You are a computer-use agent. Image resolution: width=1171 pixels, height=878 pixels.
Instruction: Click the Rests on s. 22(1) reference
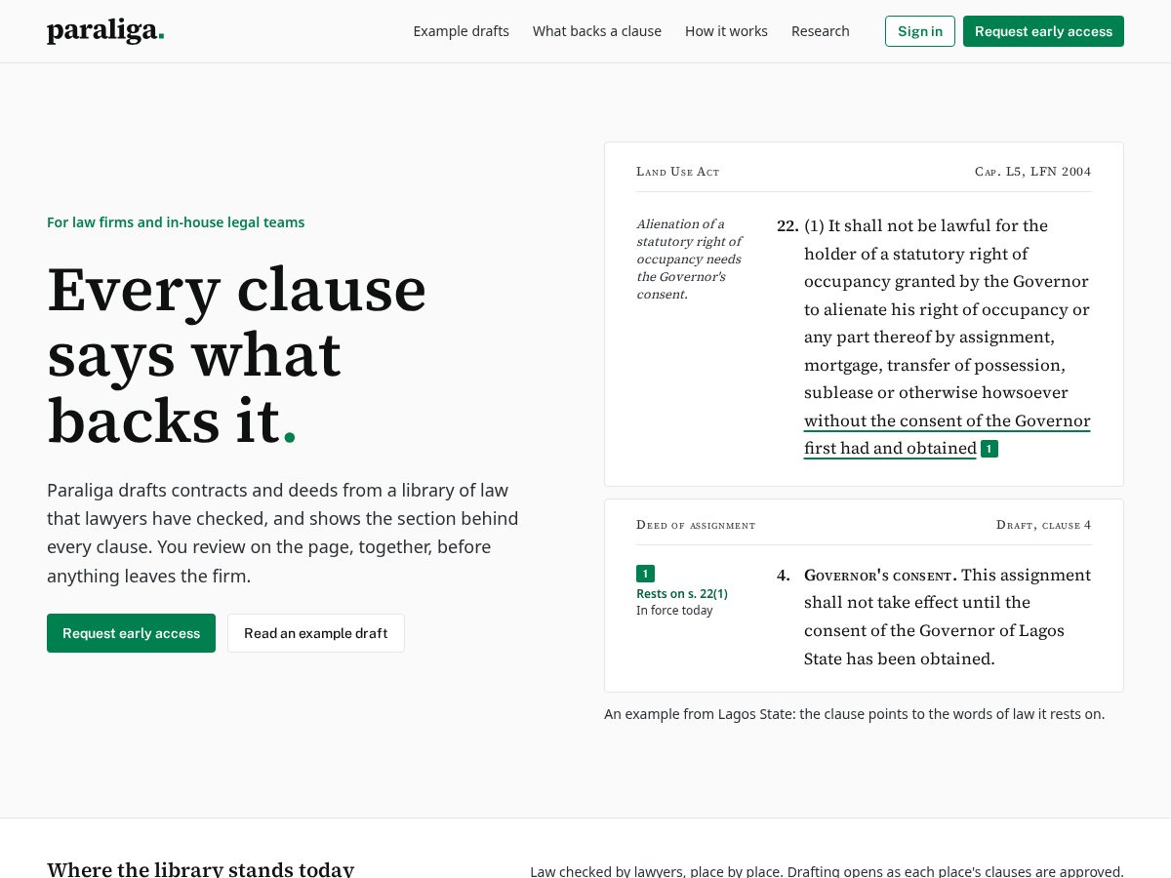tap(682, 593)
